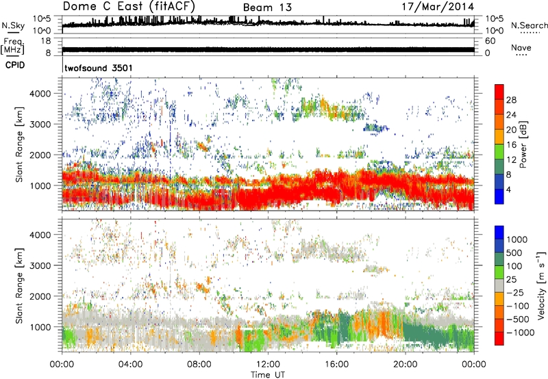Select the 'Beam 13' header label
This screenshot has height=379, width=548.
(267, 8)
